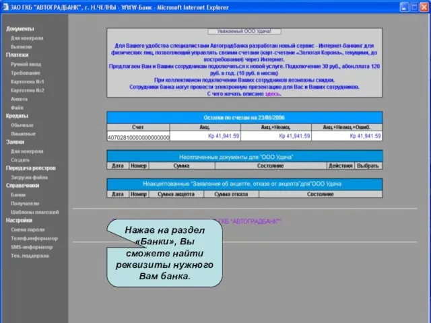Follow the "здесь" link in the announcement
The width and height of the screenshot is (431, 323).
point(272,94)
